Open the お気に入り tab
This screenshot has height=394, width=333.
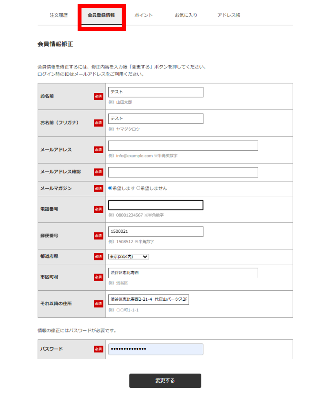186,15
